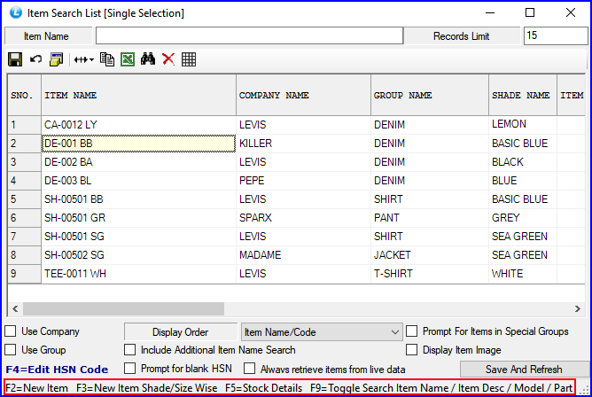Open the column width arrows dropdown

[84, 59]
